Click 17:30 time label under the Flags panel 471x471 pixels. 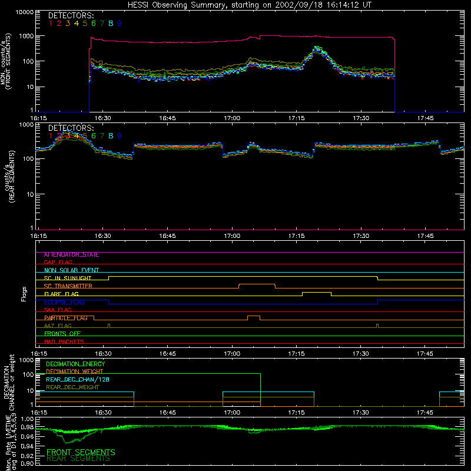[361, 354]
